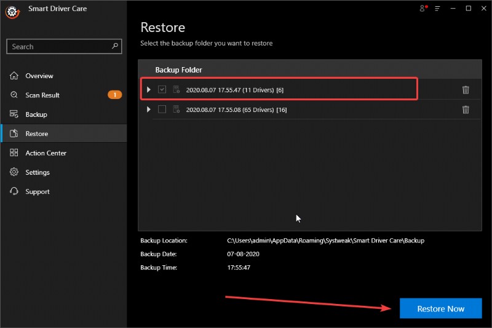Minimize the Smart Driver Care window
Image resolution: width=492 pixels, height=328 pixels.
453,9
